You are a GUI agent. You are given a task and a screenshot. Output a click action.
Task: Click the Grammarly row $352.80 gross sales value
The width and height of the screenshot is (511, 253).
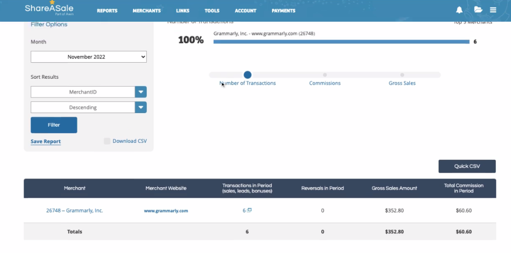point(394,211)
